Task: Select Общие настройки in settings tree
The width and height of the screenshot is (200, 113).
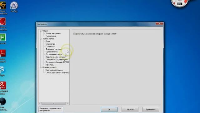Action: point(53,34)
